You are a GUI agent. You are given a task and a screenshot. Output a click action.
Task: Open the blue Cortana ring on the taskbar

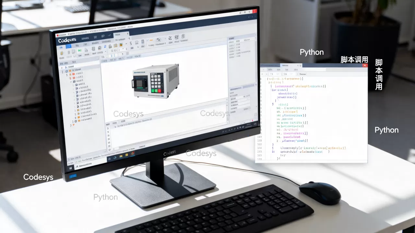tap(115, 158)
